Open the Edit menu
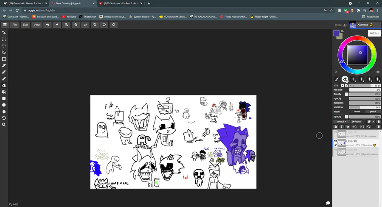382x207 pixels. pyautogui.click(x=25, y=25)
